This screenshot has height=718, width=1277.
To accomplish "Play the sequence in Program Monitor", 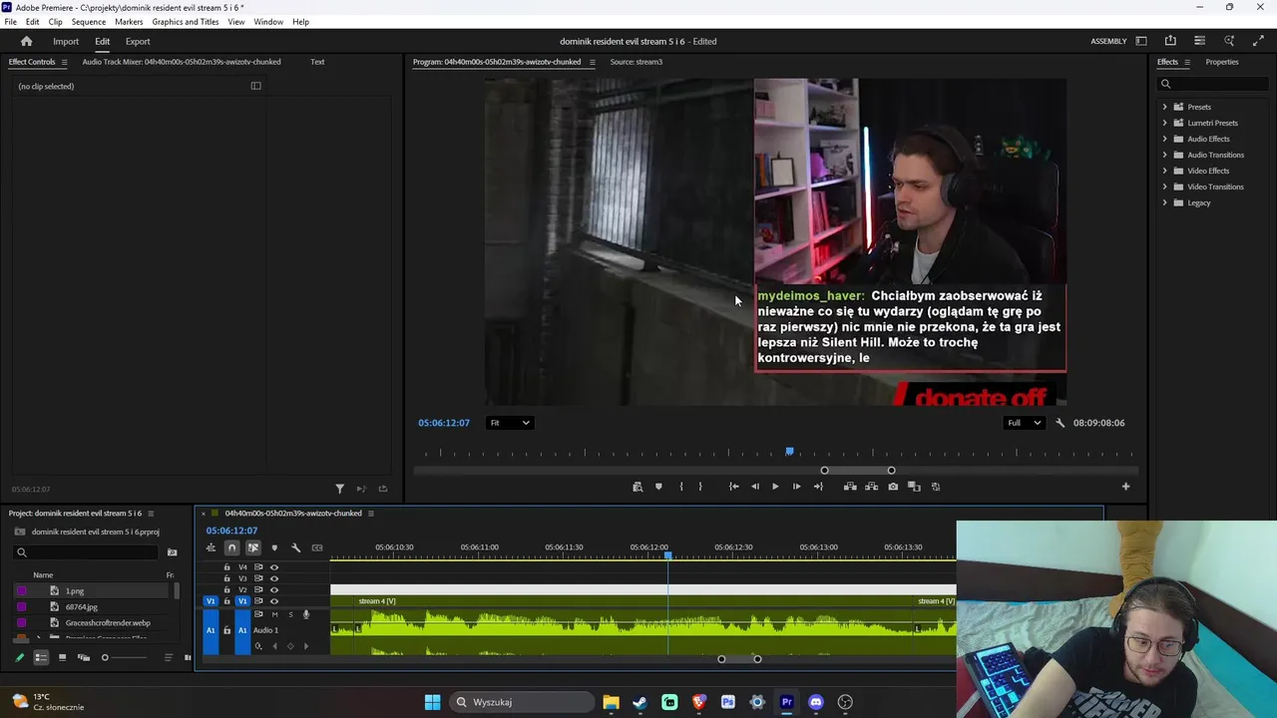I will pos(775,487).
